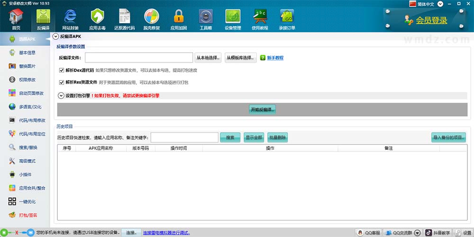Click the 从本地选择 file browse button
Screen dimensions: 474x237
click(208, 58)
